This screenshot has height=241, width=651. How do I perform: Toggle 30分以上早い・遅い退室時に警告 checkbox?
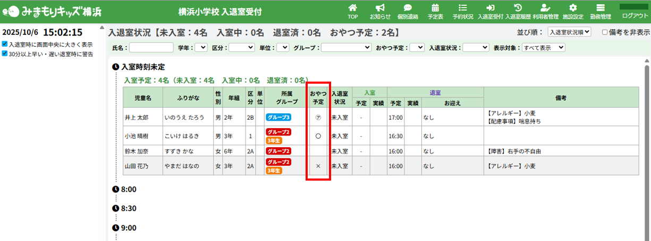pyautogui.click(x=5, y=53)
